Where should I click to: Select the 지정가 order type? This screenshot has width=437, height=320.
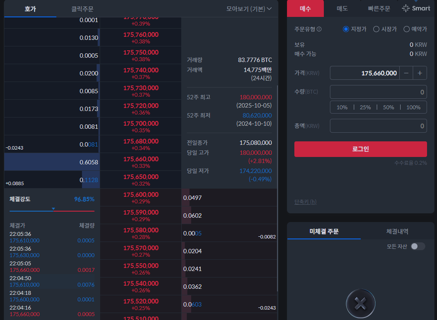pos(346,29)
